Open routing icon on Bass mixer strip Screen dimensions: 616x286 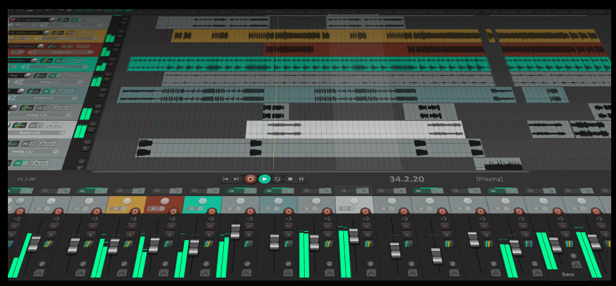coord(570,244)
